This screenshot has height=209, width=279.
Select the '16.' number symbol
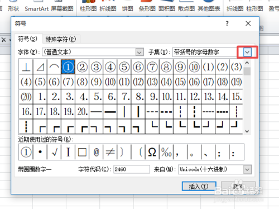[x=26, y=112]
